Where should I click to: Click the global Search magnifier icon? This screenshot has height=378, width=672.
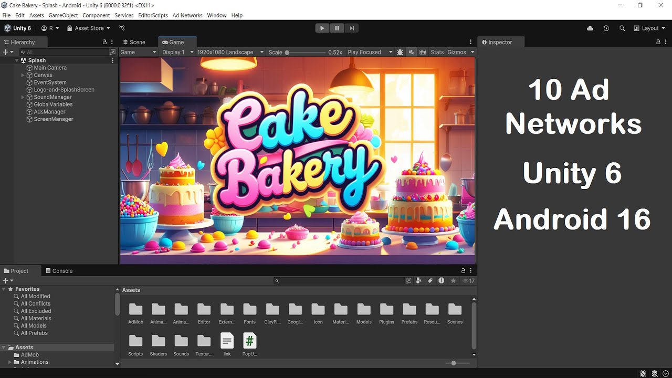pyautogui.click(x=622, y=28)
